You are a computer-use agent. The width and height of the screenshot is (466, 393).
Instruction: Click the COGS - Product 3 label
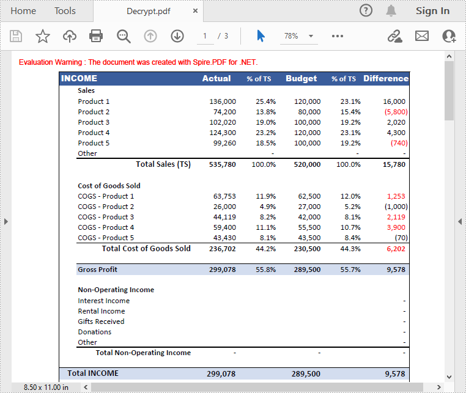coord(106,217)
